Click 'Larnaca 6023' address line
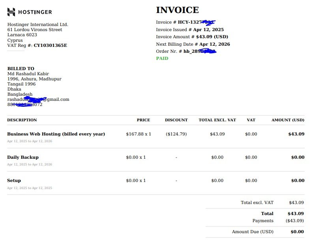 22,35
